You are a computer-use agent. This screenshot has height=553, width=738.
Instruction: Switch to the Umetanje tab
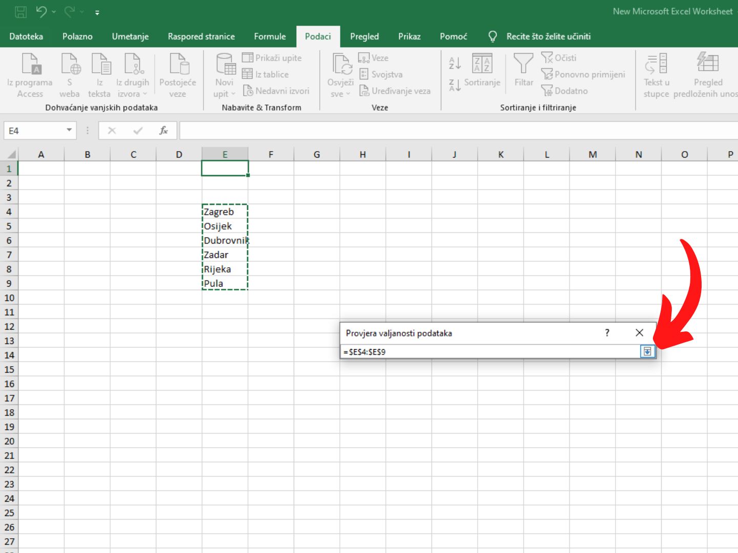point(130,36)
